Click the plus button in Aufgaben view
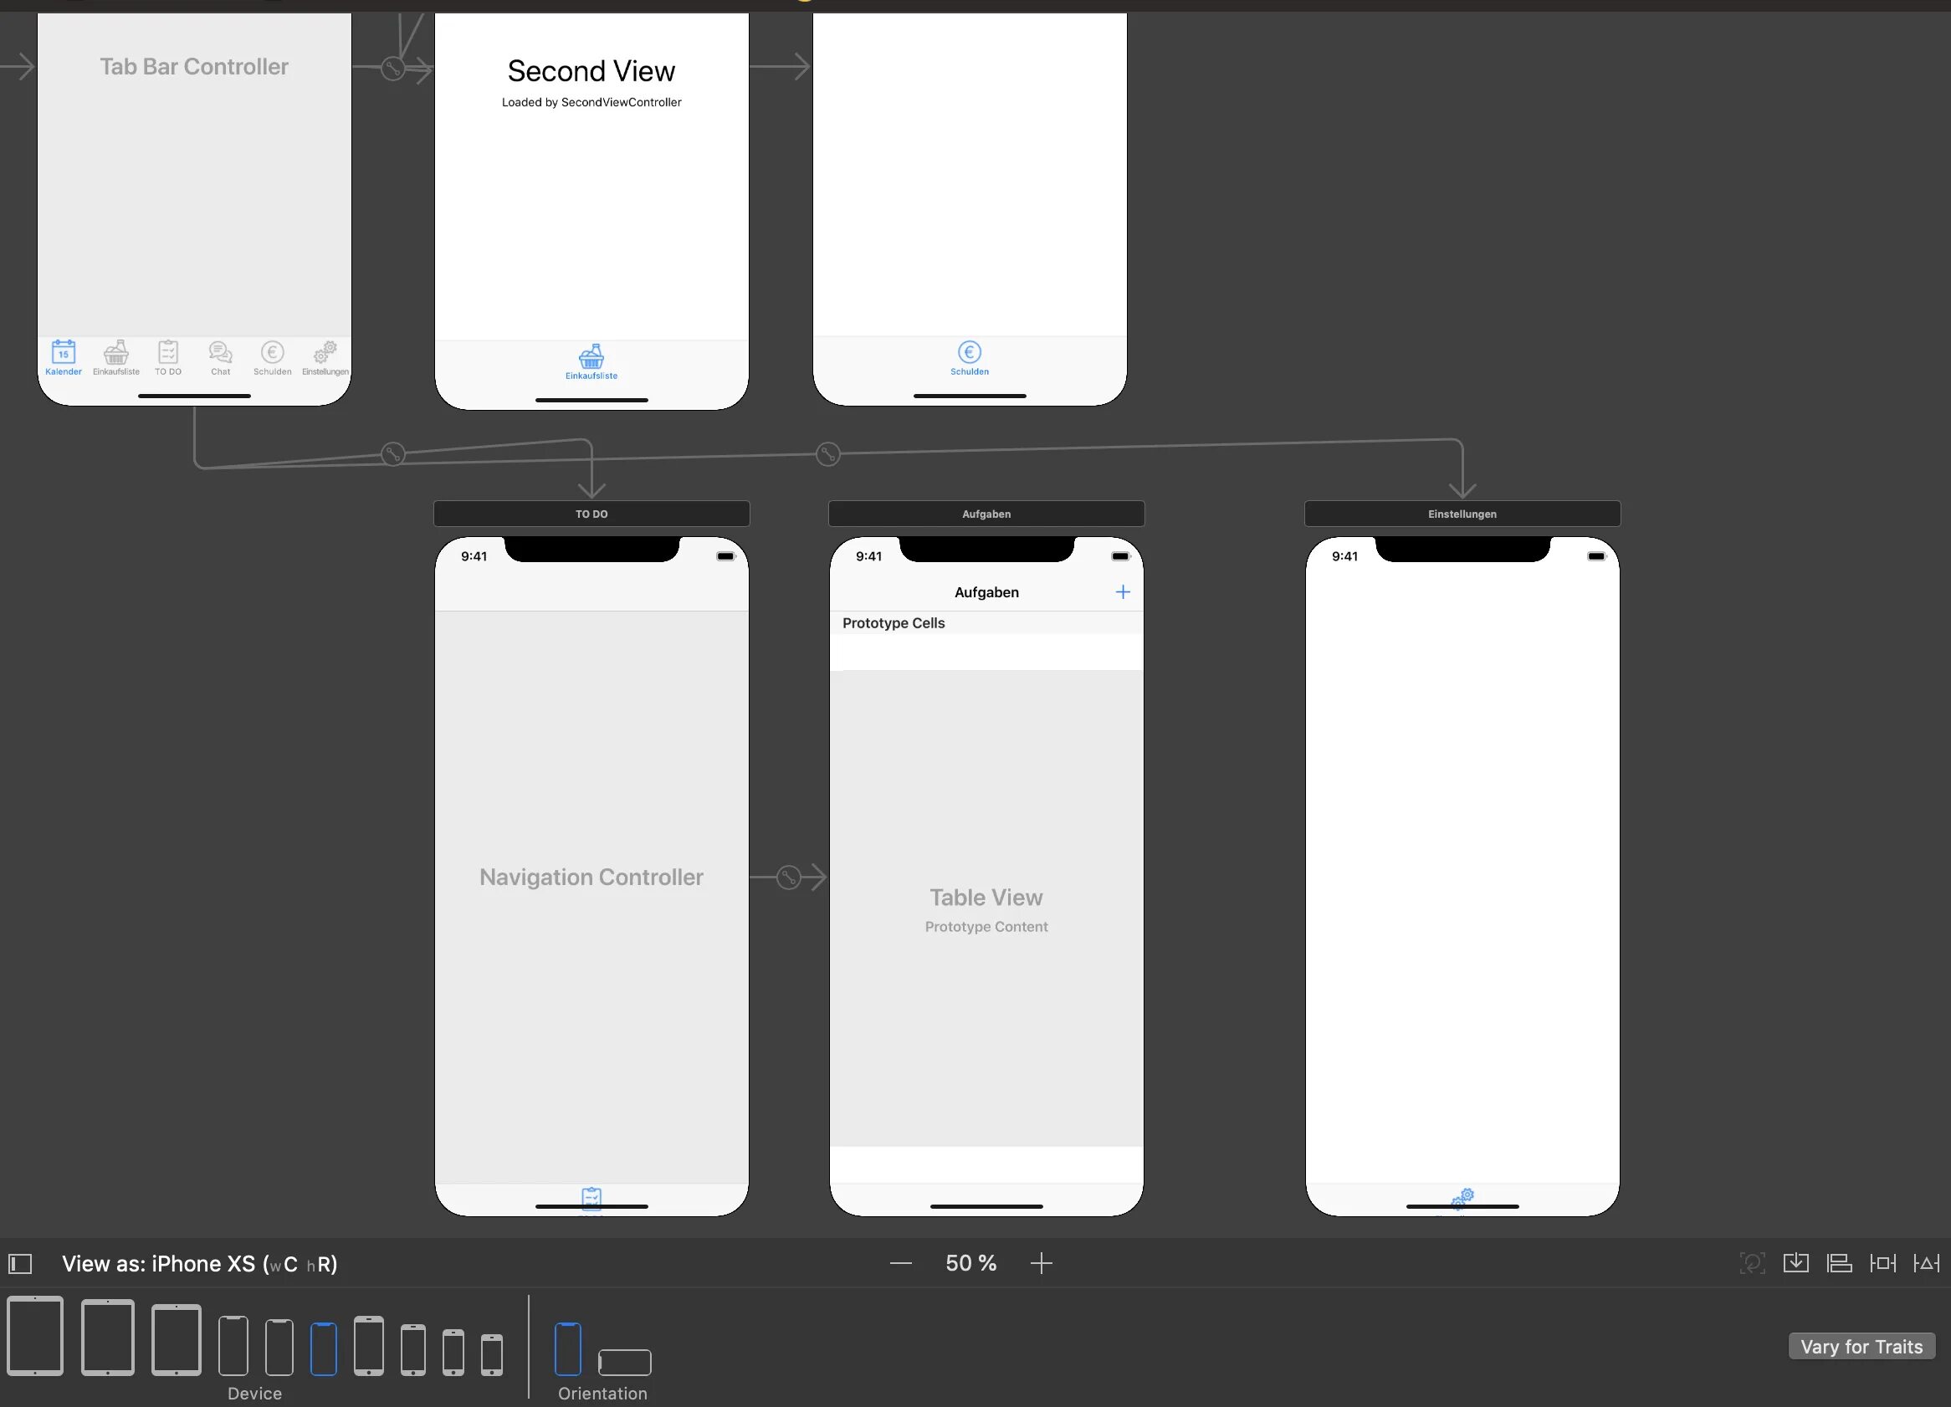This screenshot has width=1951, height=1407. (1124, 591)
